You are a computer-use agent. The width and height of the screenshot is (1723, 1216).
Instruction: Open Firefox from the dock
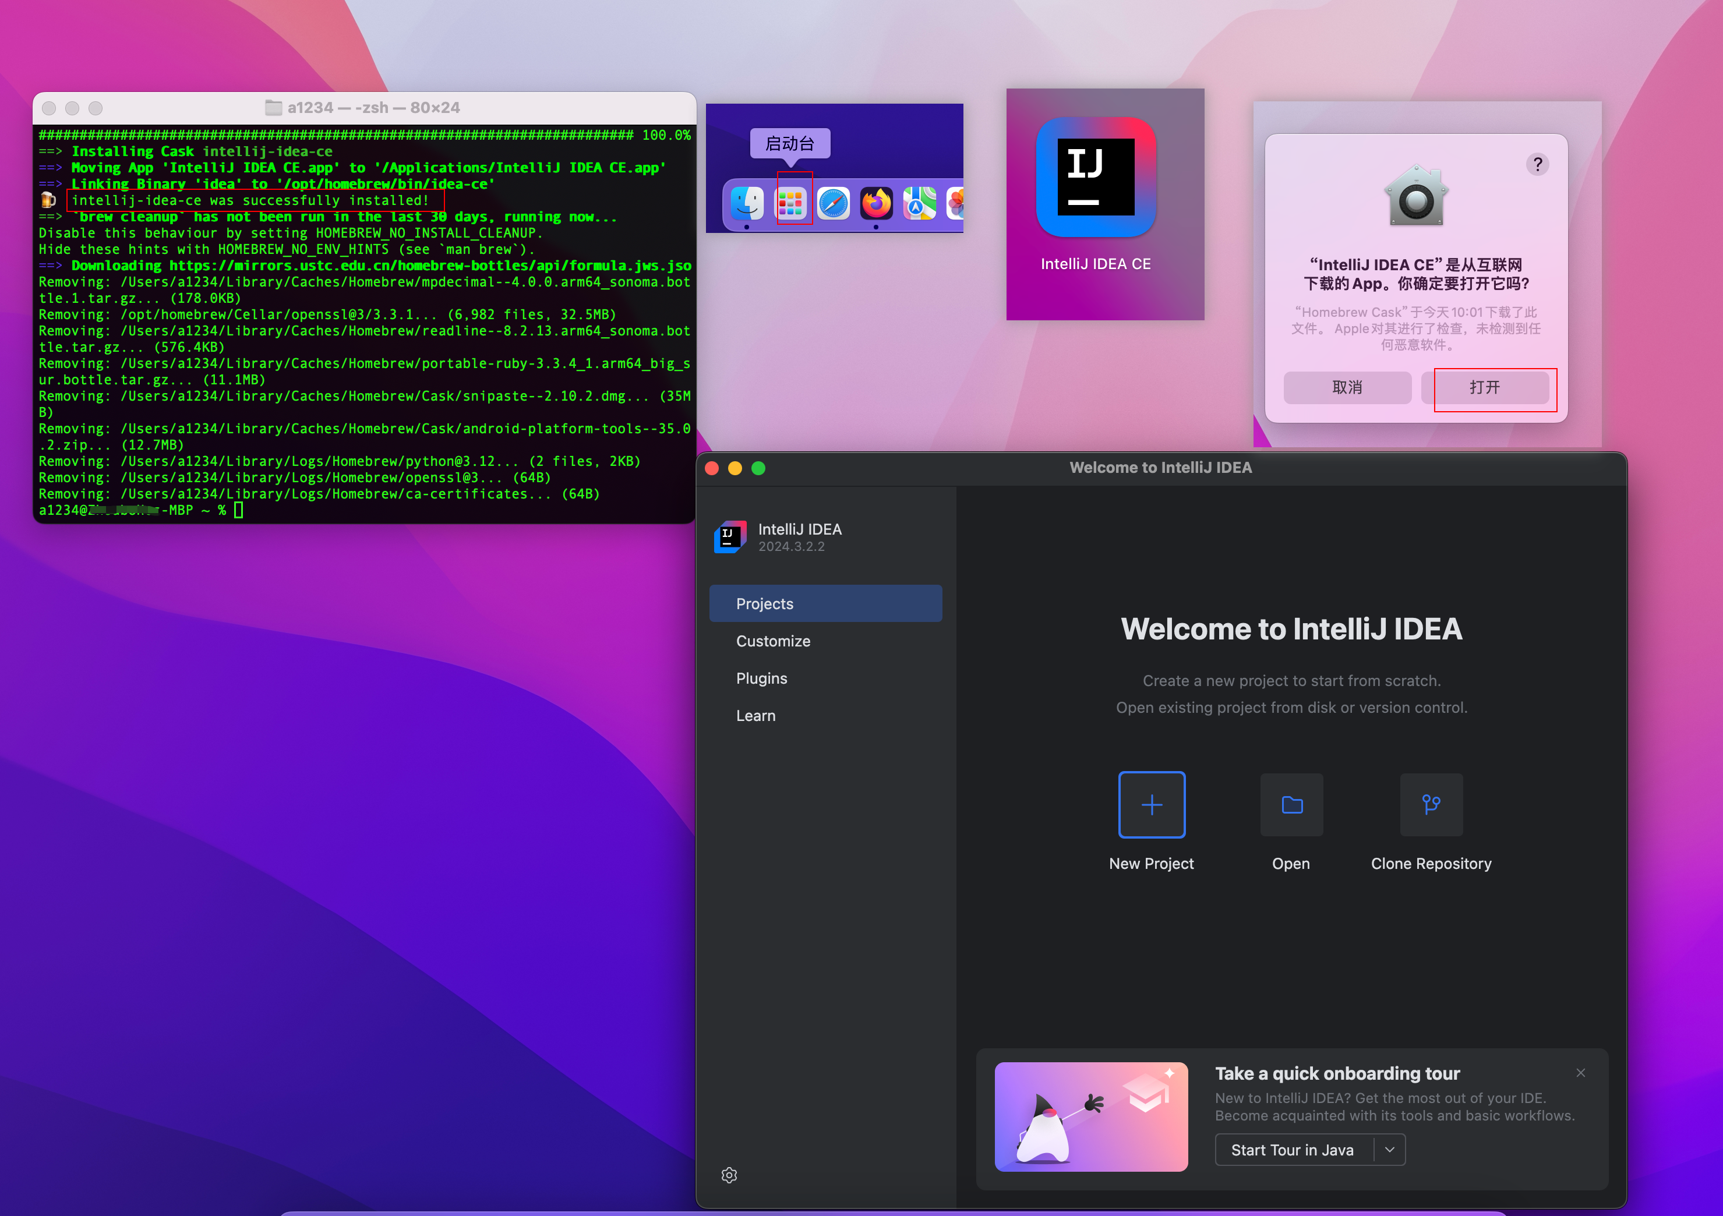[x=875, y=203]
